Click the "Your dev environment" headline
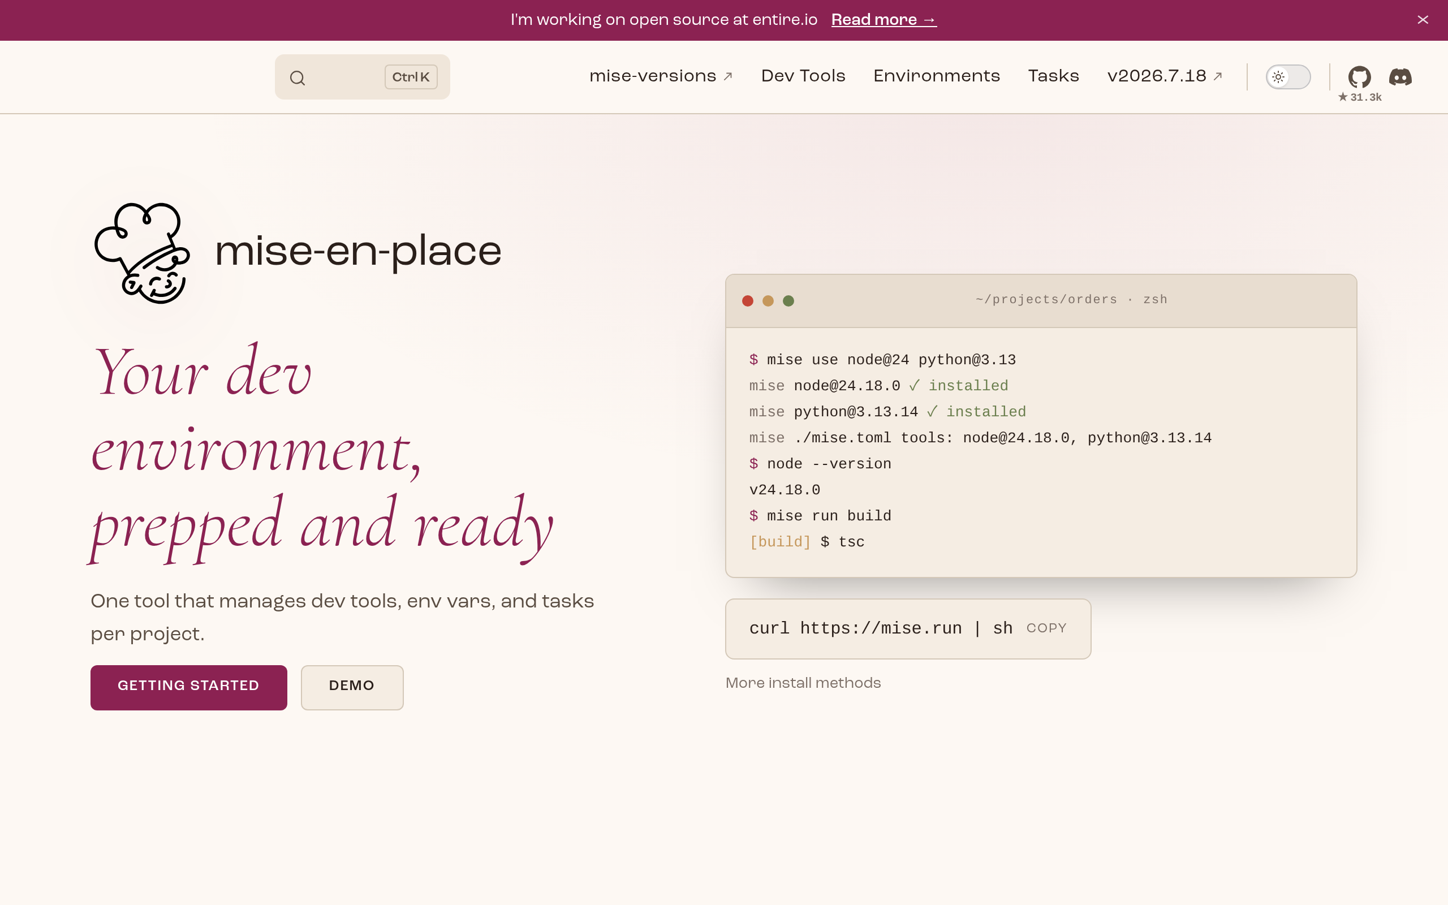 coord(322,453)
